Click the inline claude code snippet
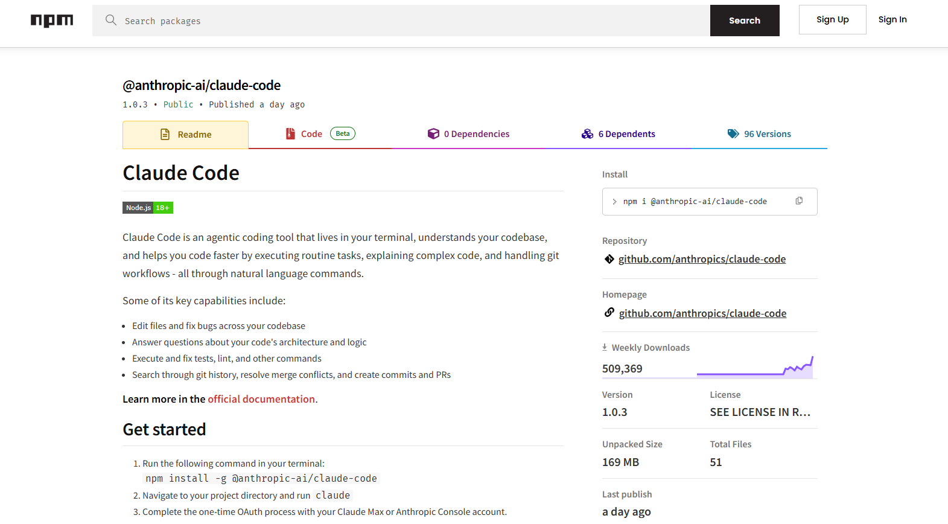This screenshot has height=524, width=948. coord(332,496)
